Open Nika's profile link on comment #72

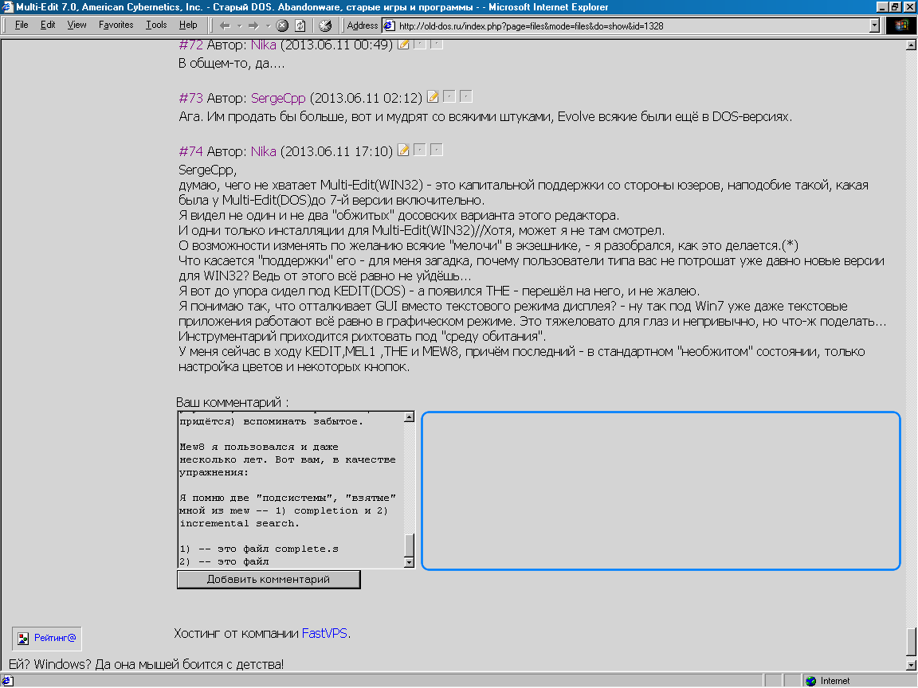point(264,45)
